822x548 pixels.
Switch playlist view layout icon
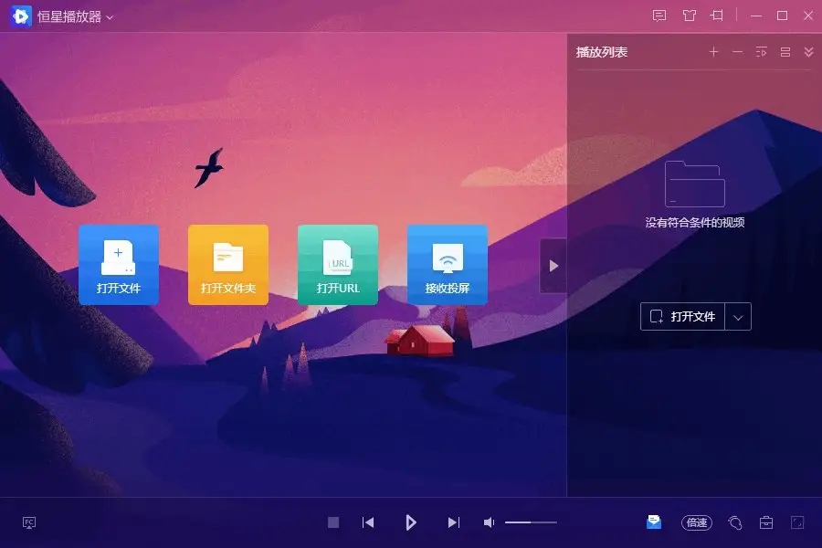click(785, 52)
